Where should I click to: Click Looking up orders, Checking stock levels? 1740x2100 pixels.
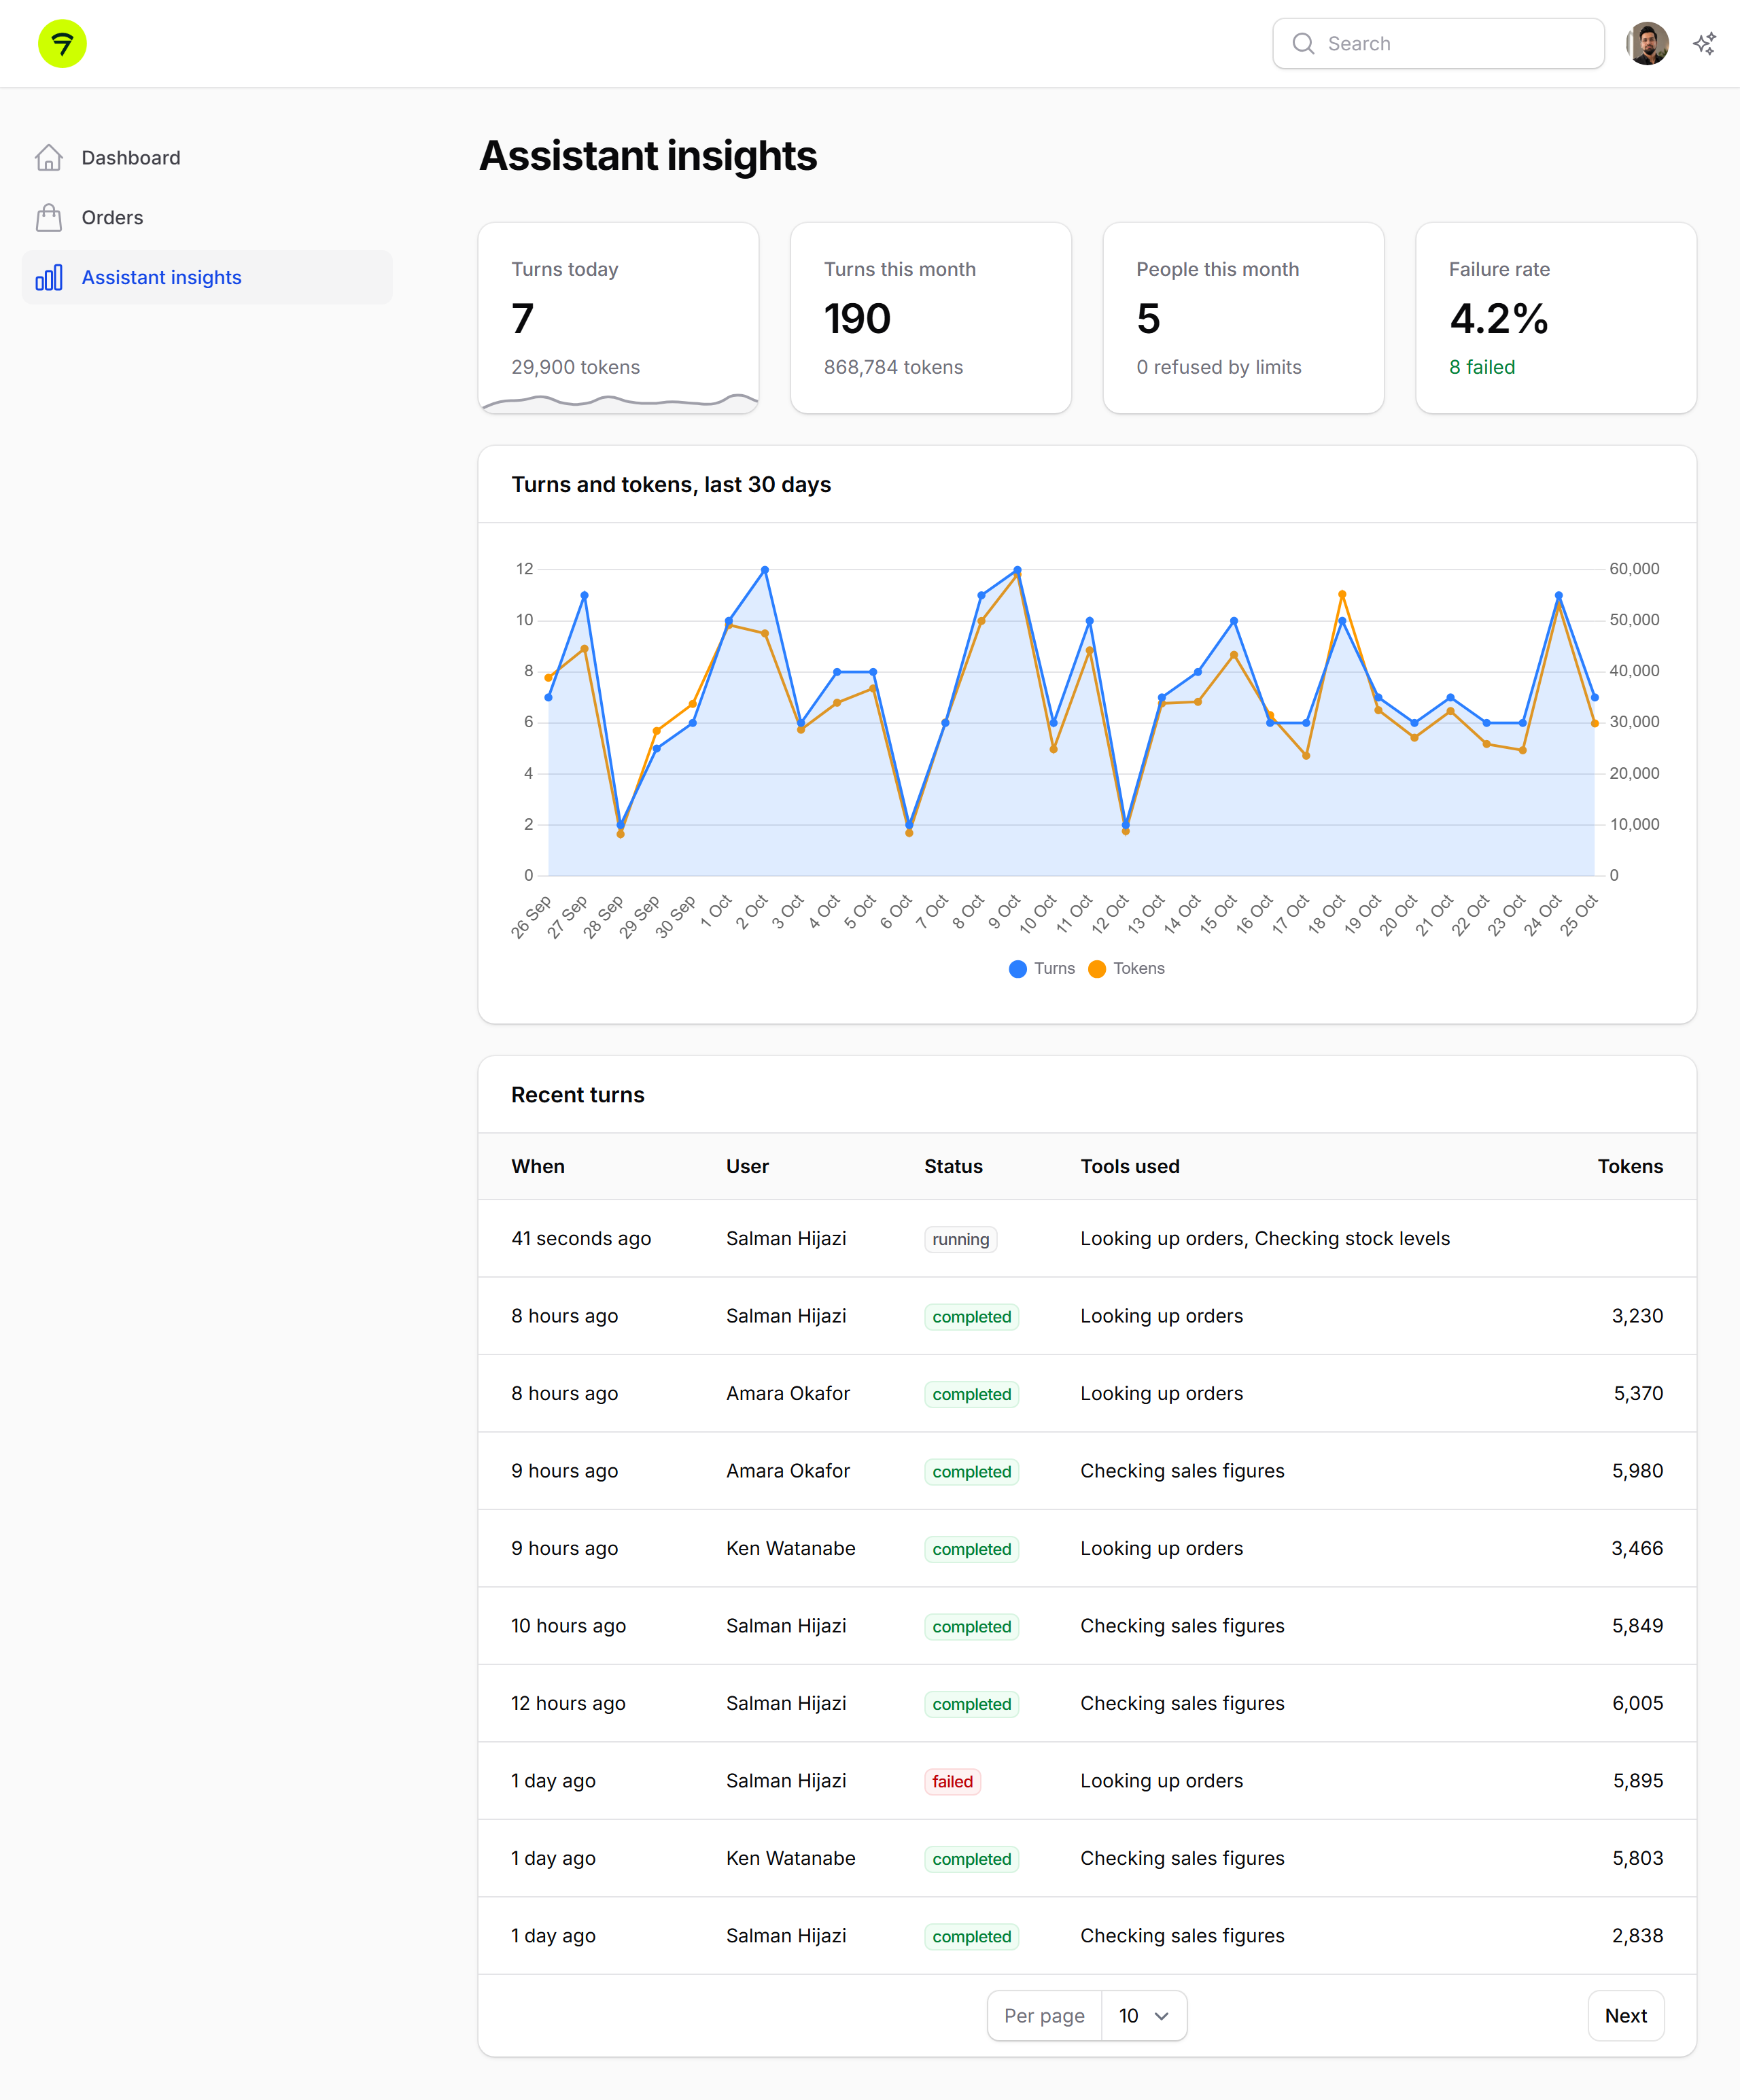(1265, 1239)
